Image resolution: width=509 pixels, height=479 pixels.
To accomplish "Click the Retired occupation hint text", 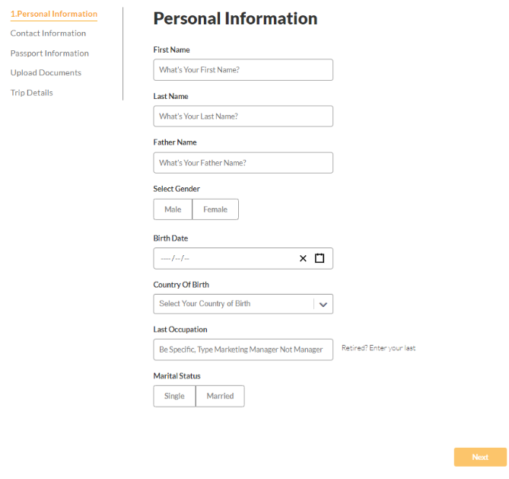I will tap(378, 348).
